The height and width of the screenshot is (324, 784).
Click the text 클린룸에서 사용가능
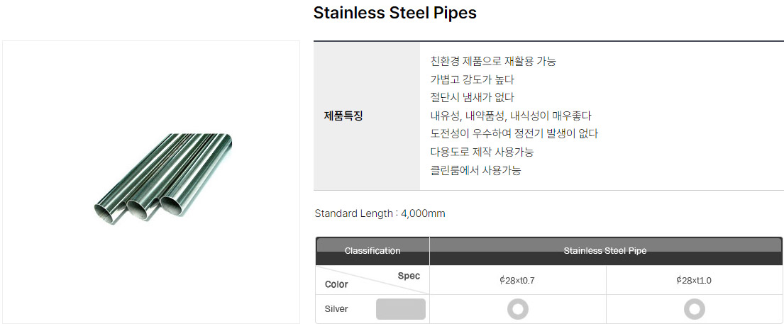[475, 170]
